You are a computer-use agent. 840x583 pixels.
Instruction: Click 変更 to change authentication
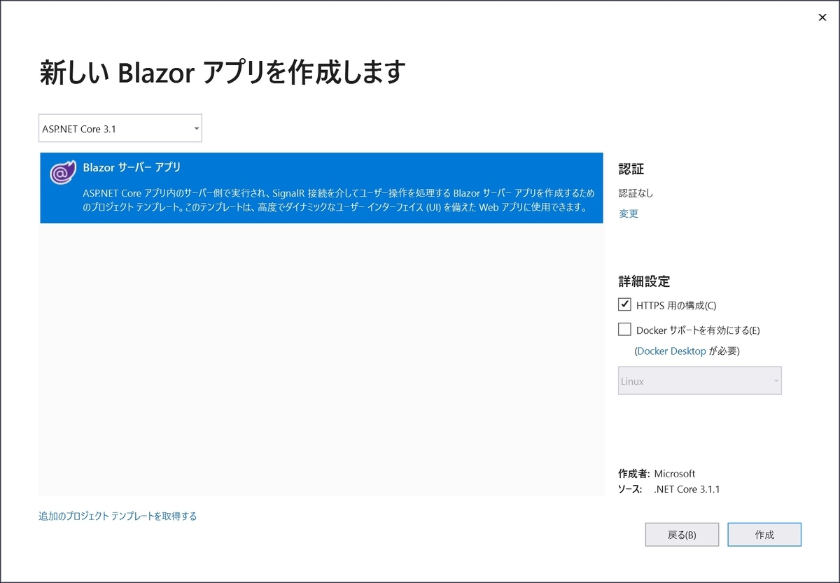point(627,213)
